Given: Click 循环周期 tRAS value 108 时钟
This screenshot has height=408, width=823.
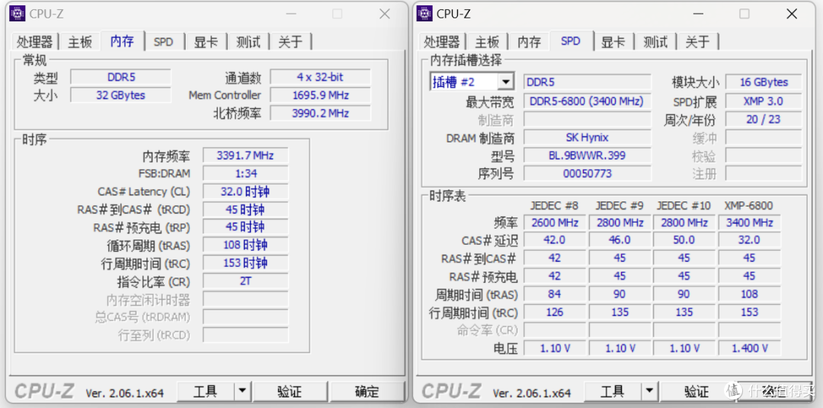Looking at the screenshot, I should [245, 245].
